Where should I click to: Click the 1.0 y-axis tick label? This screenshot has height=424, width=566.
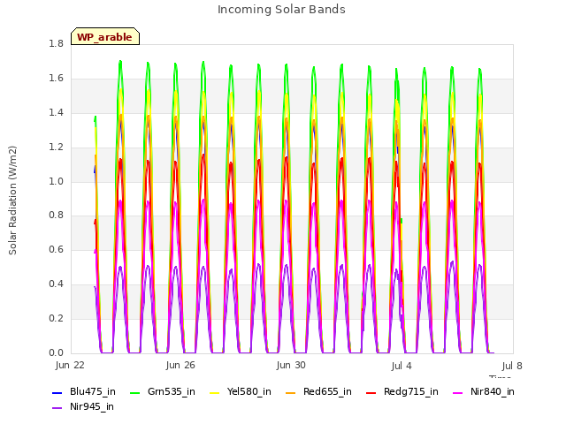pyautogui.click(x=56, y=181)
